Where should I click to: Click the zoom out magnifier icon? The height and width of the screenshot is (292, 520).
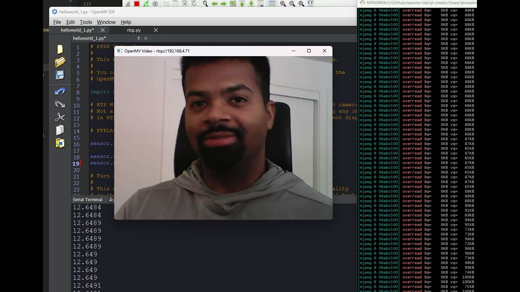[x=292, y=4]
